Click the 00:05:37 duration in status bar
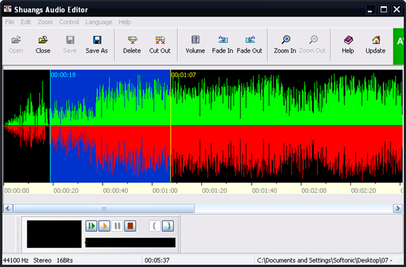Screen dimensions: 406x267 click(x=157, y=260)
